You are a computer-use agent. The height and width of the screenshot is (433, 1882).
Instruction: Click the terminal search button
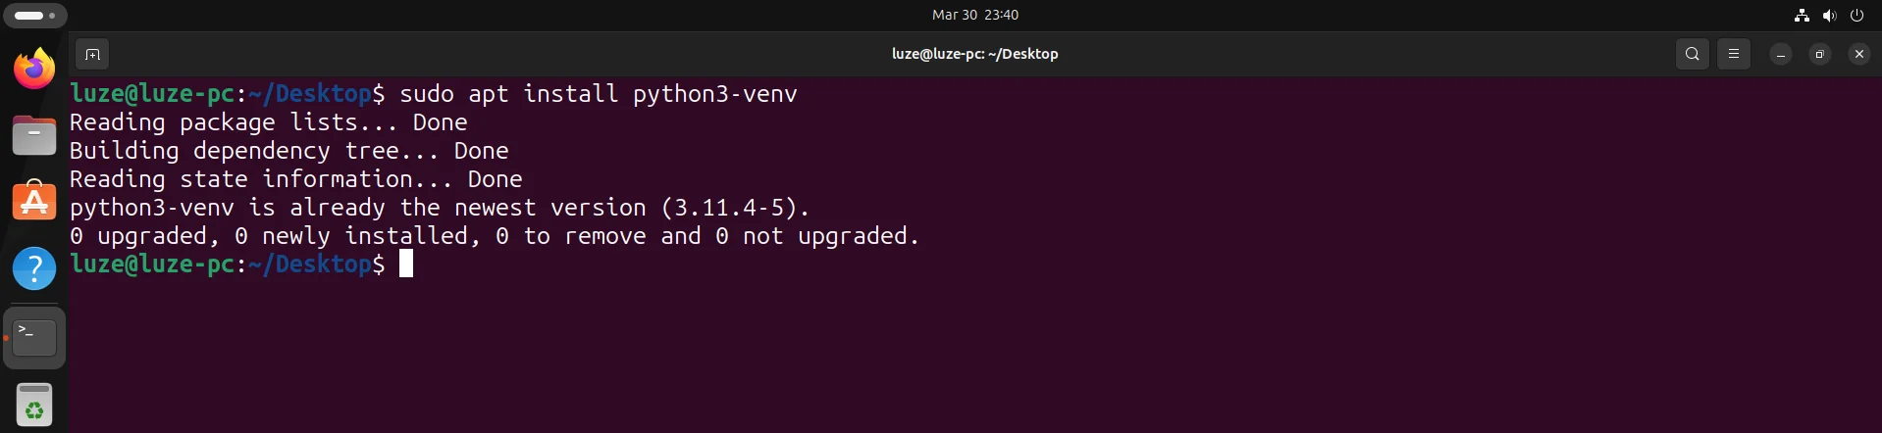1692,54
